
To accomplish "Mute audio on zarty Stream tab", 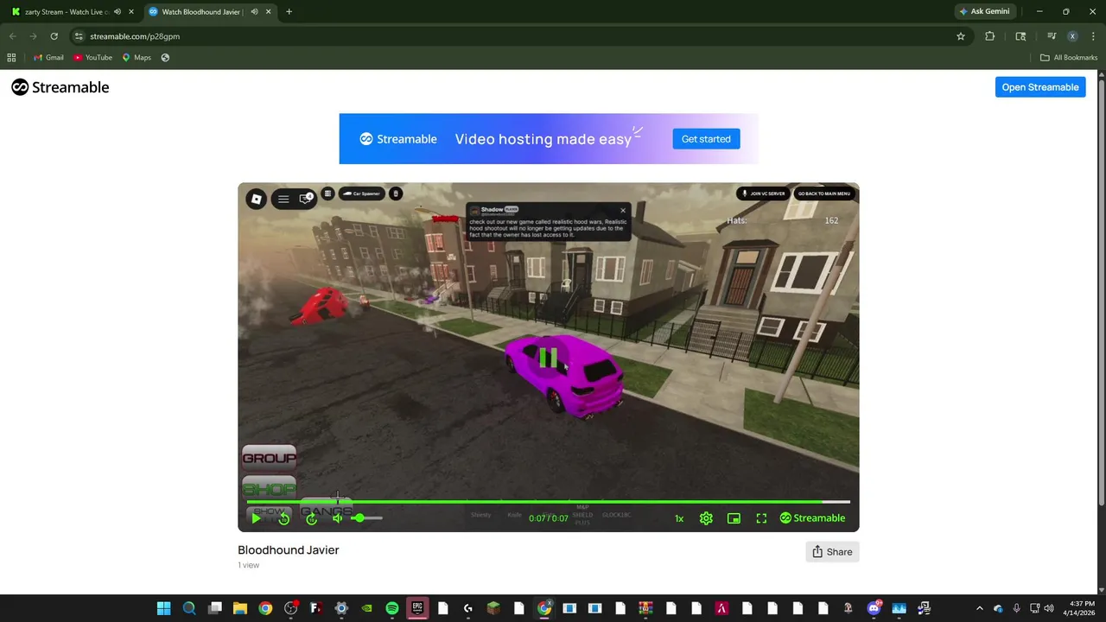I will pyautogui.click(x=117, y=12).
